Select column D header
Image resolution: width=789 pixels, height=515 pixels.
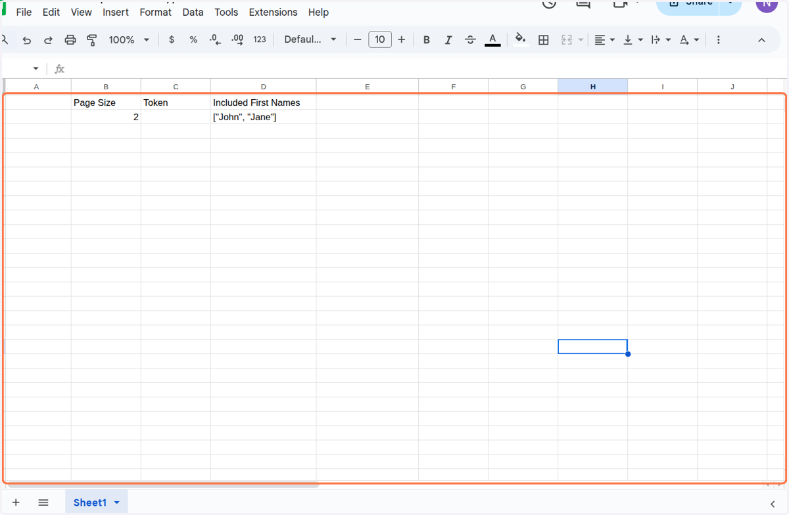[x=264, y=87]
